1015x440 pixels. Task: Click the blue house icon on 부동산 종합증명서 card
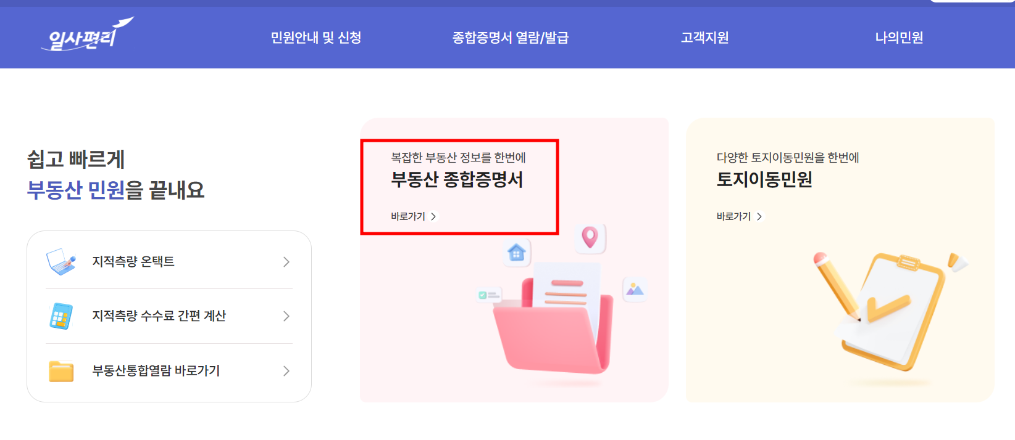pos(516,253)
